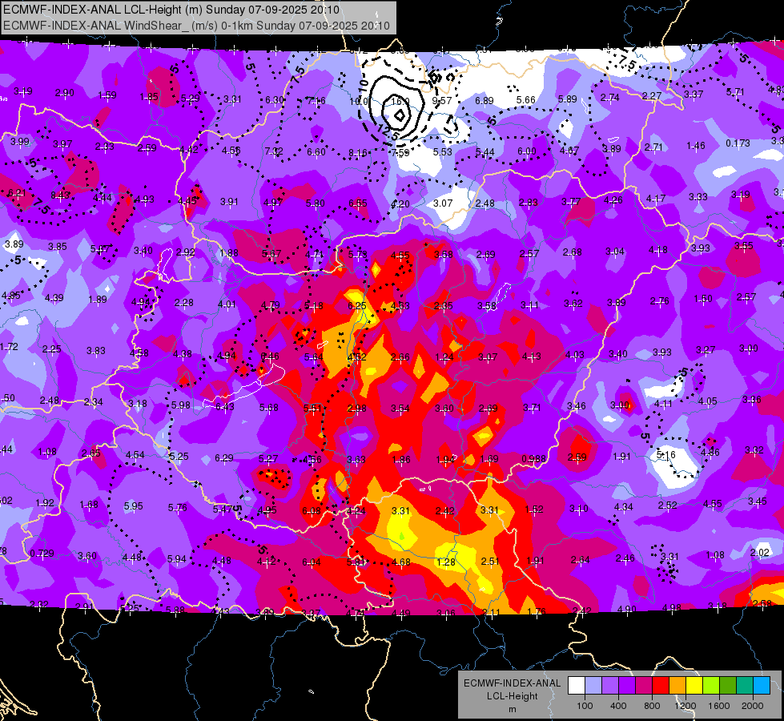This screenshot has width=784, height=721.
Task: Click the wind shear value 4.34
Action: [624, 507]
